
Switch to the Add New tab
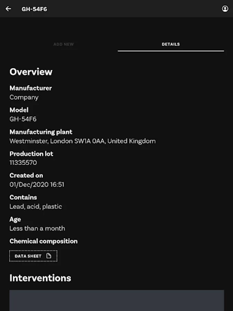point(64,44)
